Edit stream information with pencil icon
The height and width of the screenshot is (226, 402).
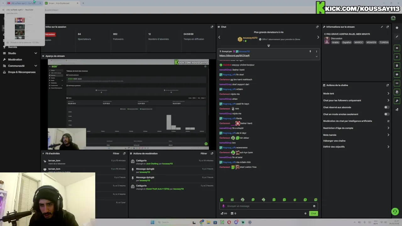[x=382, y=27]
